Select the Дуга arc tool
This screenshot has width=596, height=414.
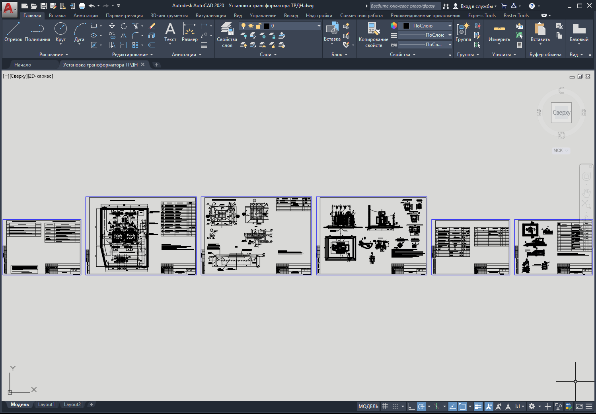pos(79,32)
